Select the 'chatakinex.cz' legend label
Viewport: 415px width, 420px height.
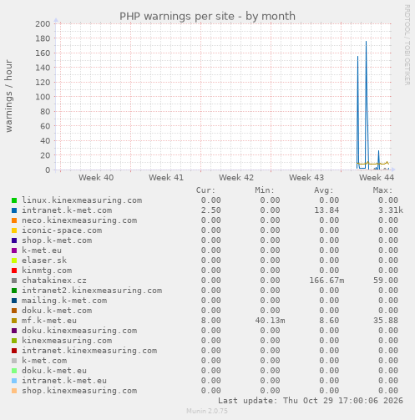tap(54, 281)
